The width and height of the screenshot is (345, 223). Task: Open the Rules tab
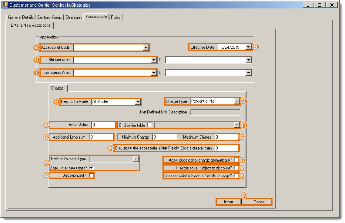[115, 17]
